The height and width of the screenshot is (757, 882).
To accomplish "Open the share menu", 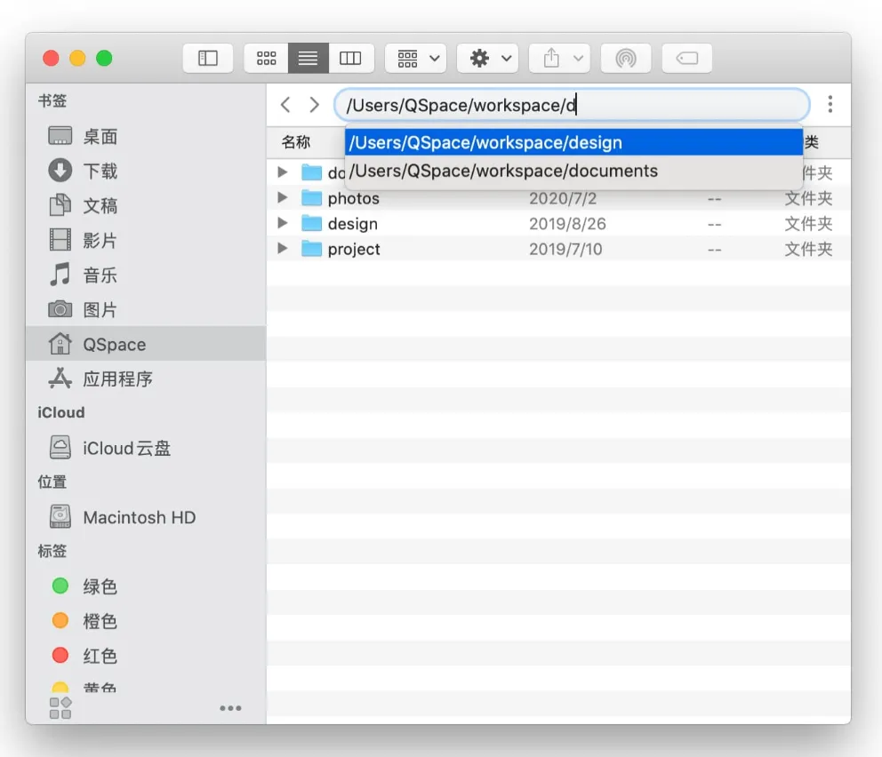I will coord(559,58).
